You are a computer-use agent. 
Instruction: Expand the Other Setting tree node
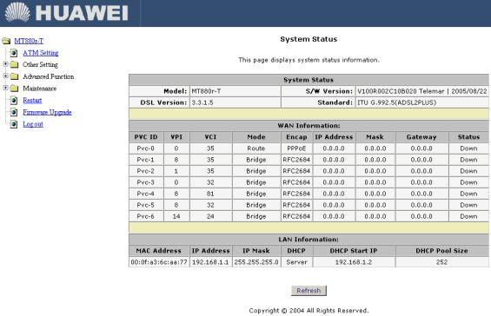point(5,64)
